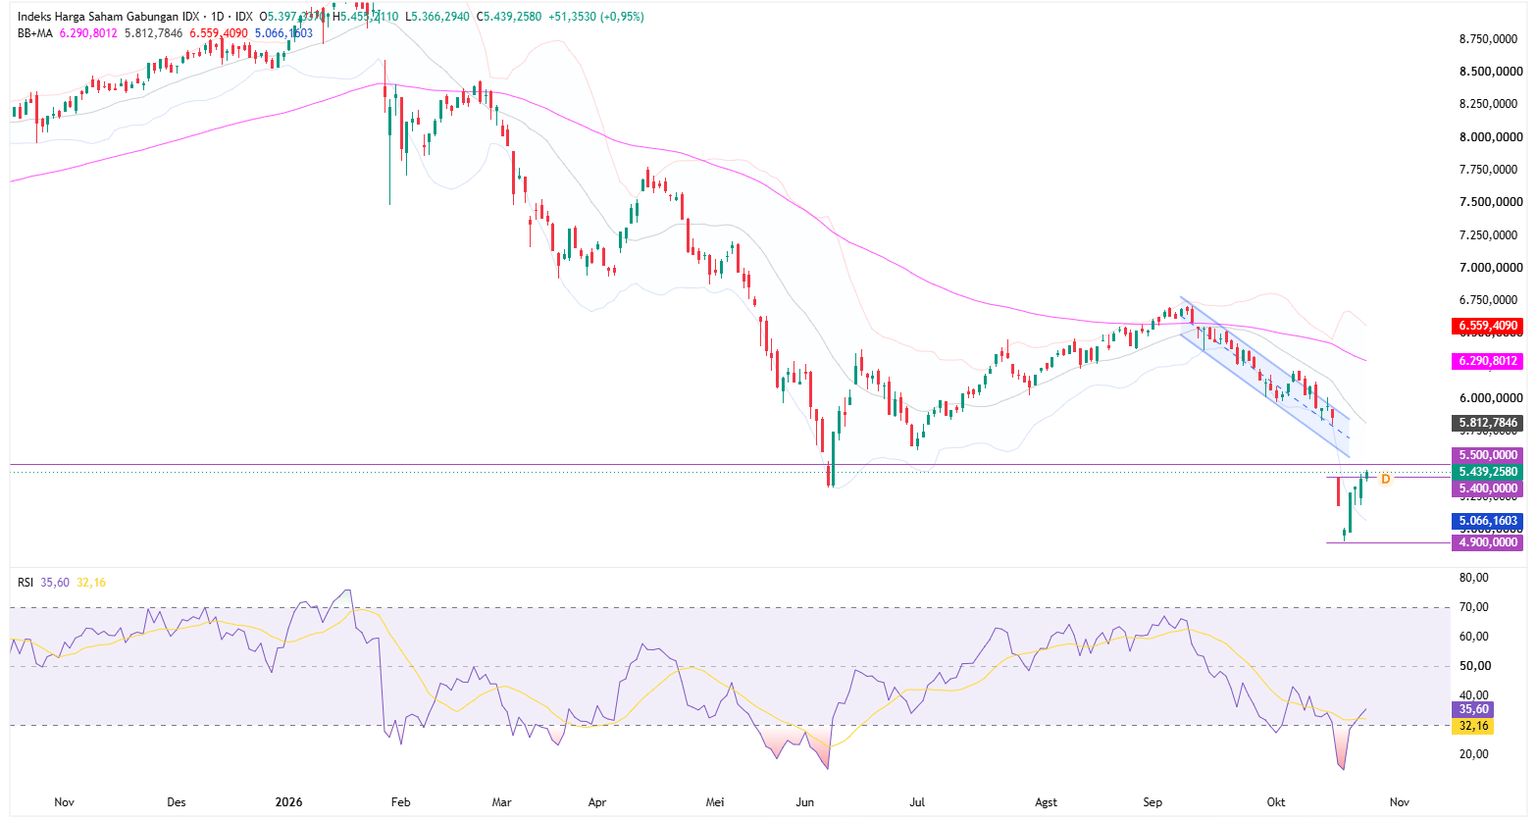Click the 20,00 RSI scale label
This screenshot has width=1537, height=821.
(x=1474, y=754)
